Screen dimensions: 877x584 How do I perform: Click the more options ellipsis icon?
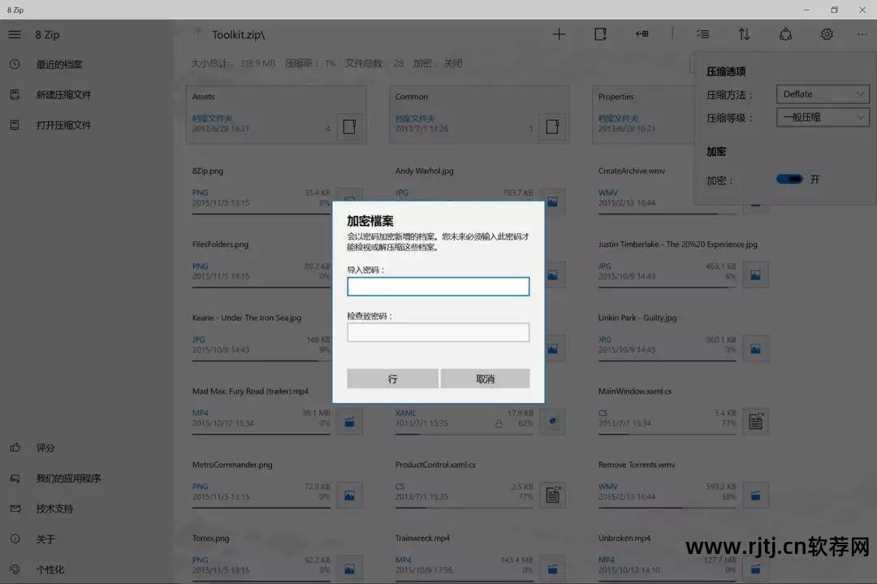point(862,34)
